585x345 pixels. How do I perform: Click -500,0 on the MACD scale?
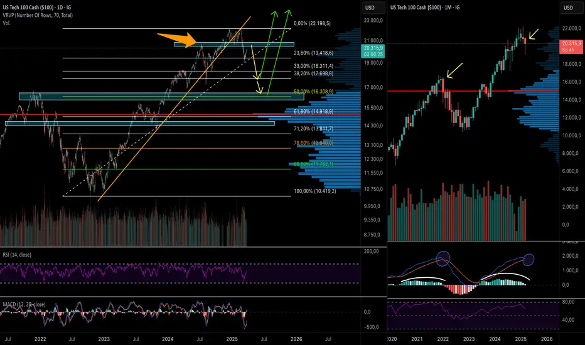(x=371, y=327)
